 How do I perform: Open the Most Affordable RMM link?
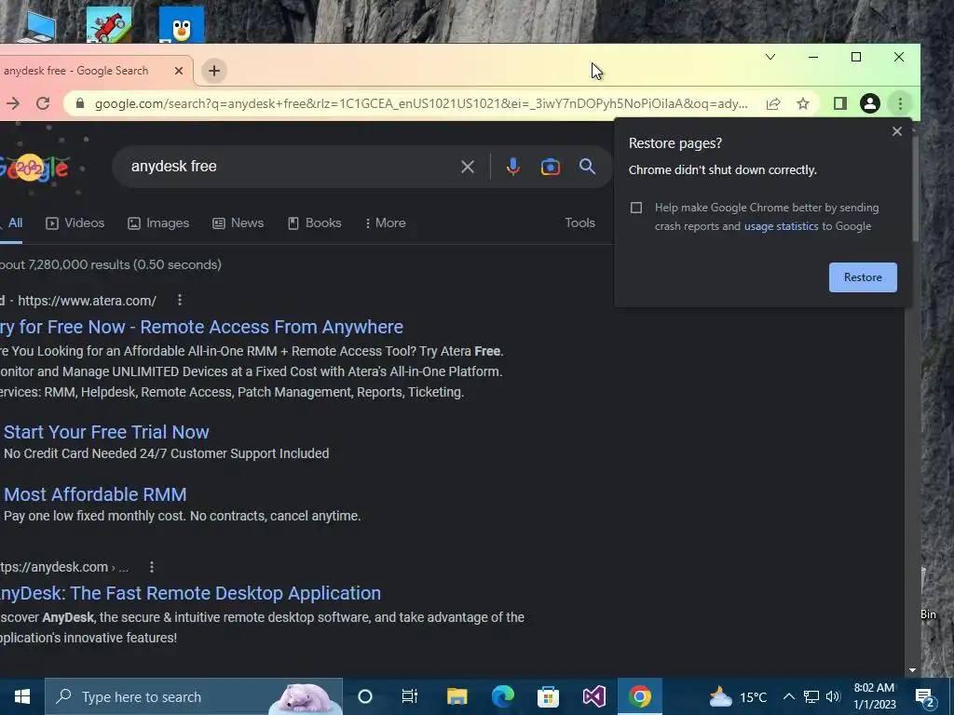tap(96, 495)
